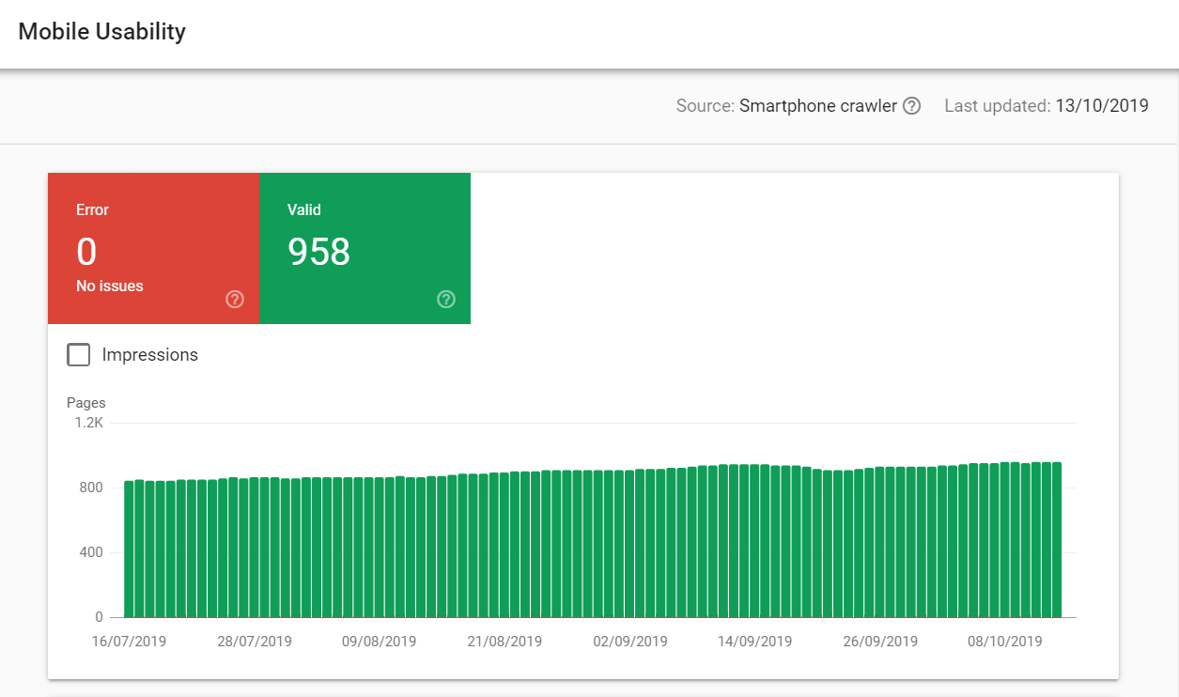Click help icon in red Error card
The height and width of the screenshot is (697, 1179).
pos(235,300)
